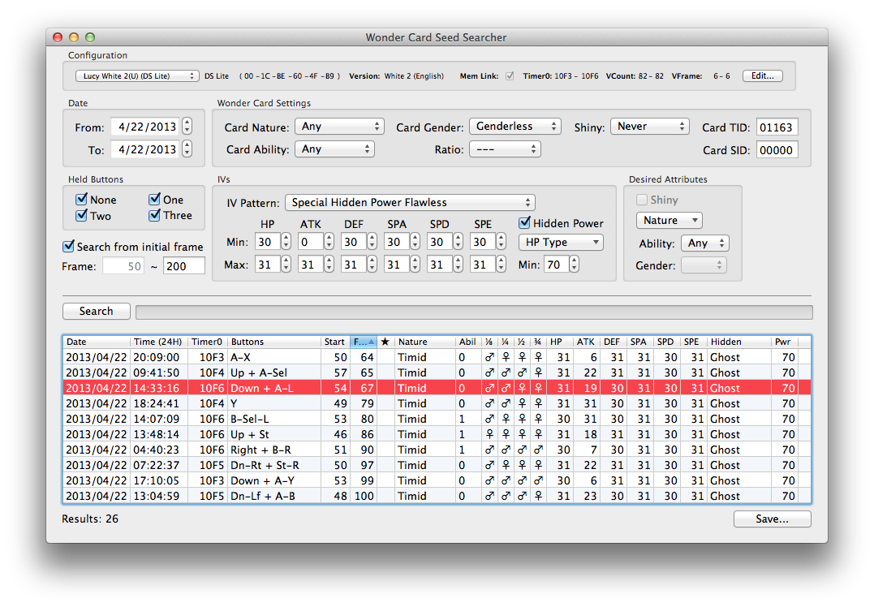The width and height of the screenshot is (874, 607).
Task: Expand the HP Type dropdown
Action: pyautogui.click(x=562, y=243)
